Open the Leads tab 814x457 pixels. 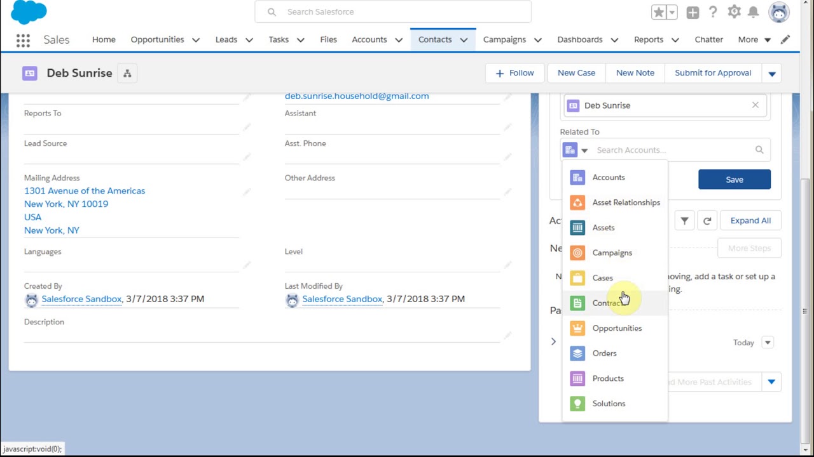click(x=226, y=39)
